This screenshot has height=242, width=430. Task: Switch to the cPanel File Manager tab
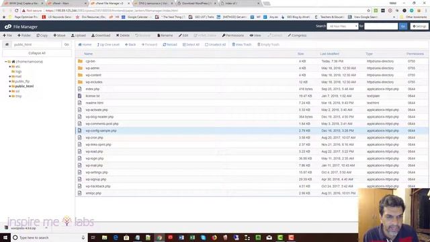[110, 3]
